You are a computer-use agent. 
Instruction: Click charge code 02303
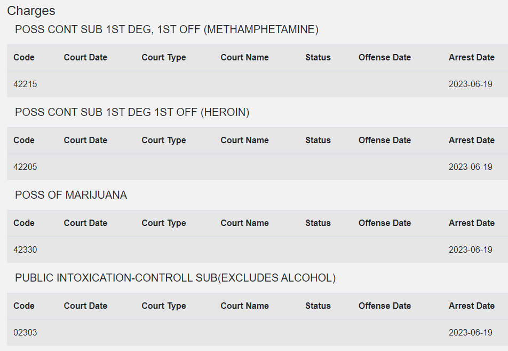[25, 332]
